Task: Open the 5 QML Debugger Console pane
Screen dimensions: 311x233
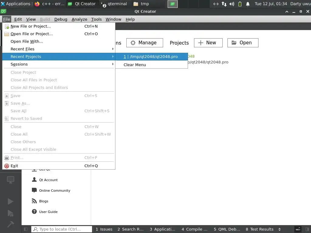Action: click(x=227, y=229)
